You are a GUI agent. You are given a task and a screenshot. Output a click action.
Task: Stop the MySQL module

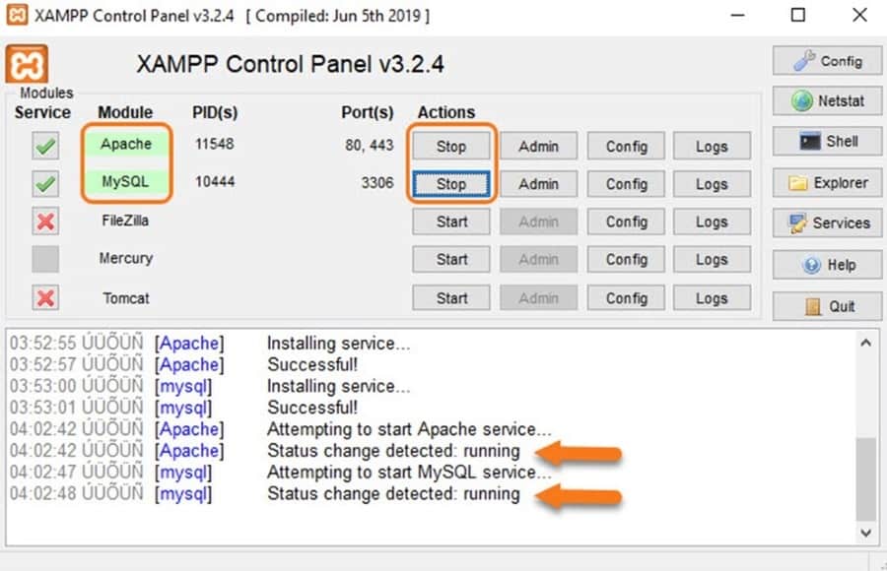[x=450, y=184]
